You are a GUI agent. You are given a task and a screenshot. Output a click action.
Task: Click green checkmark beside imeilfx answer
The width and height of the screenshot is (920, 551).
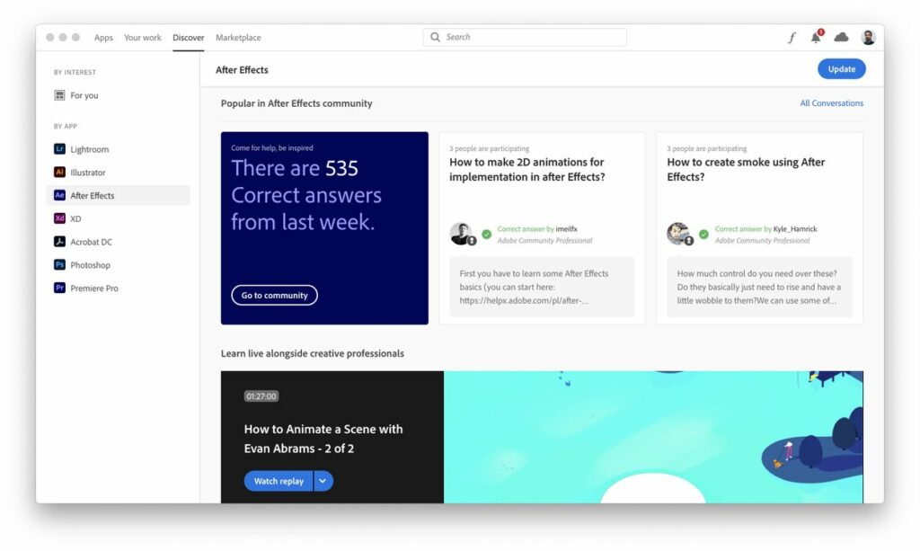(486, 234)
